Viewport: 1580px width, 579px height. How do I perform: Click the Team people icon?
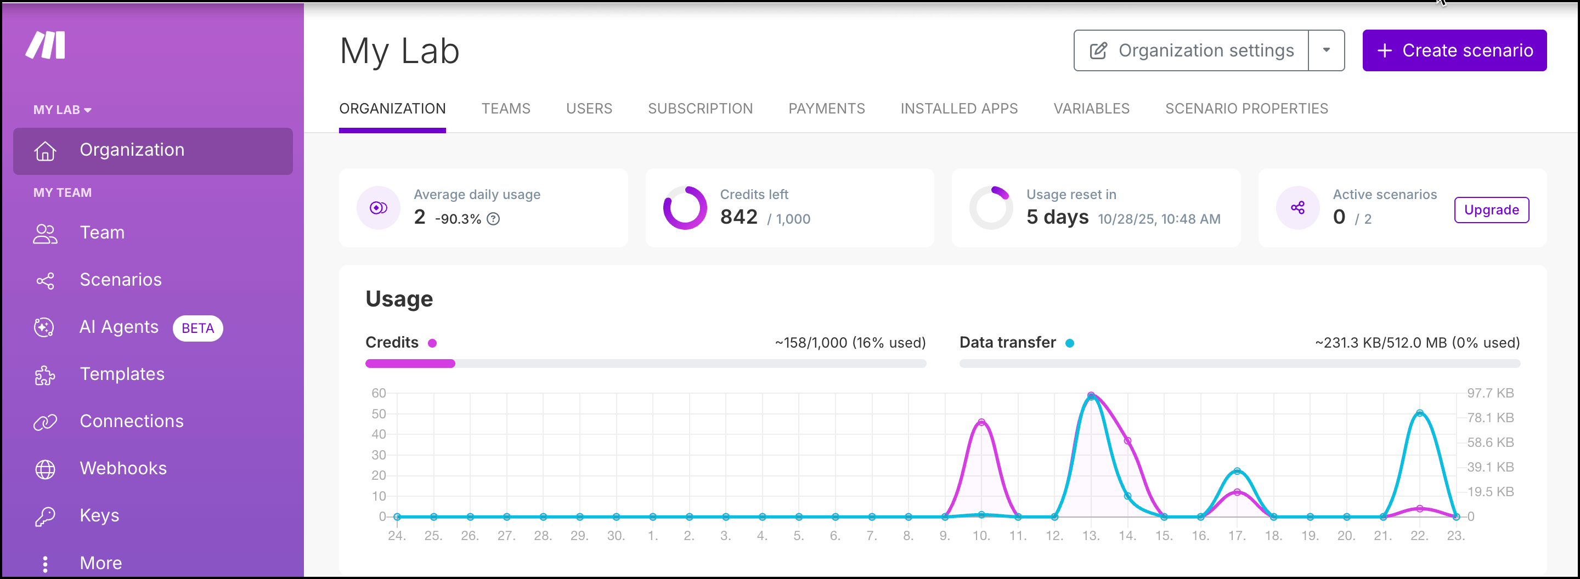click(x=45, y=234)
